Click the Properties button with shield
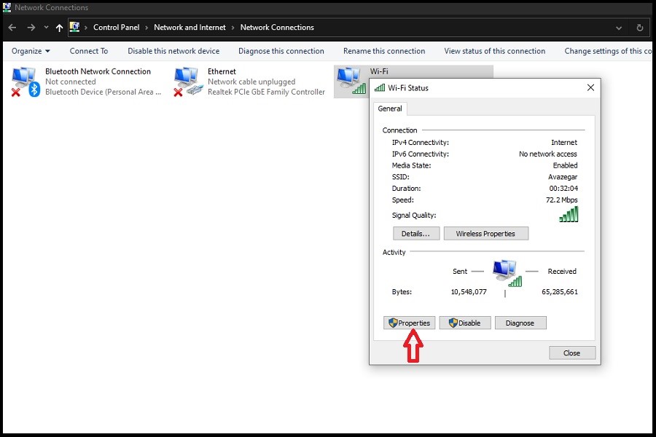The height and width of the screenshot is (437, 656). (x=410, y=323)
